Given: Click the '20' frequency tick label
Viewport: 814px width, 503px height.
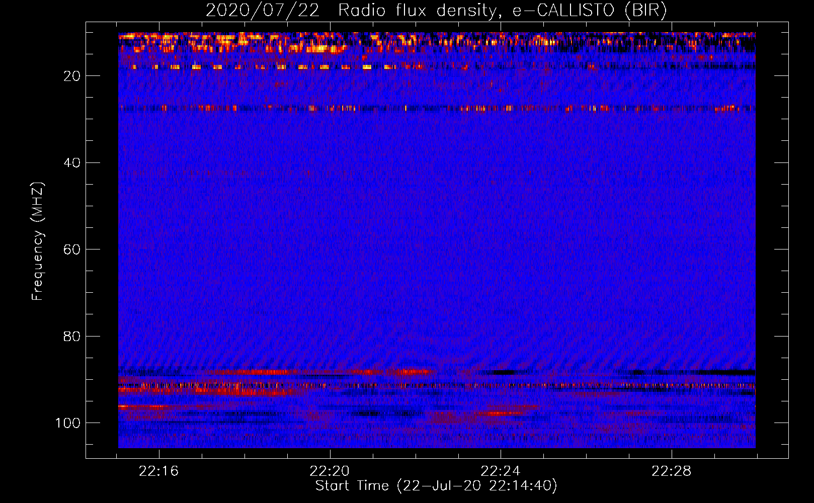Looking at the screenshot, I should 72,76.
